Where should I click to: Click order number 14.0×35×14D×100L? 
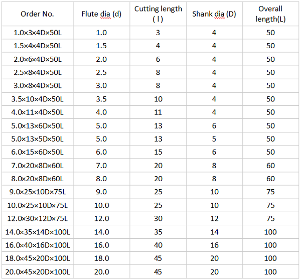tap(38, 232)
